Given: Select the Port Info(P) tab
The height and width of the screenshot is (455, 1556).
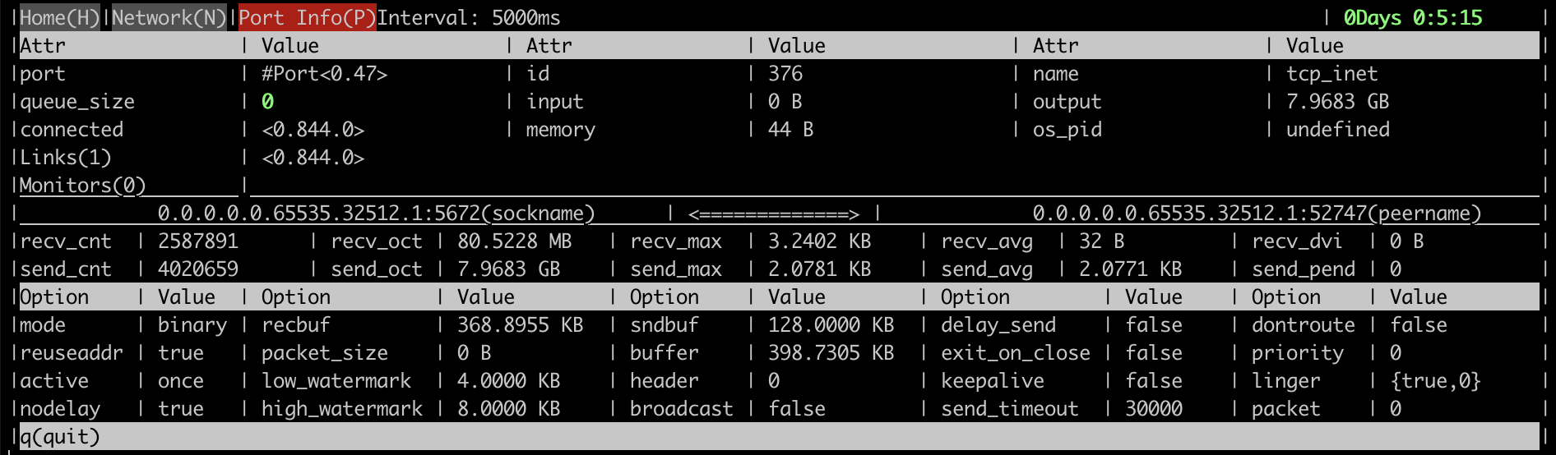Looking at the screenshot, I should tap(307, 17).
